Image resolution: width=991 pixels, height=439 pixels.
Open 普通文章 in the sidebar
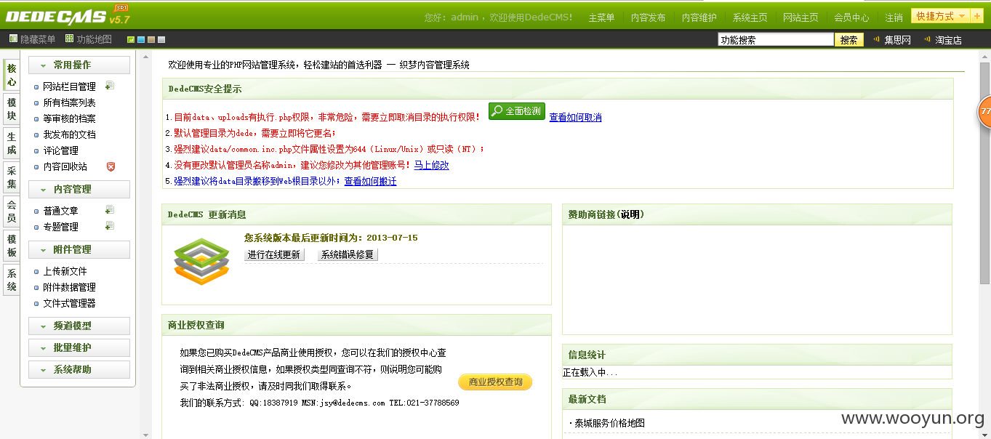[60, 211]
